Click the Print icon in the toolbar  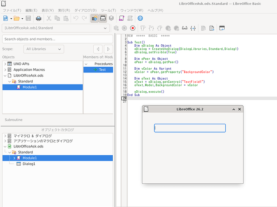click(38, 18)
